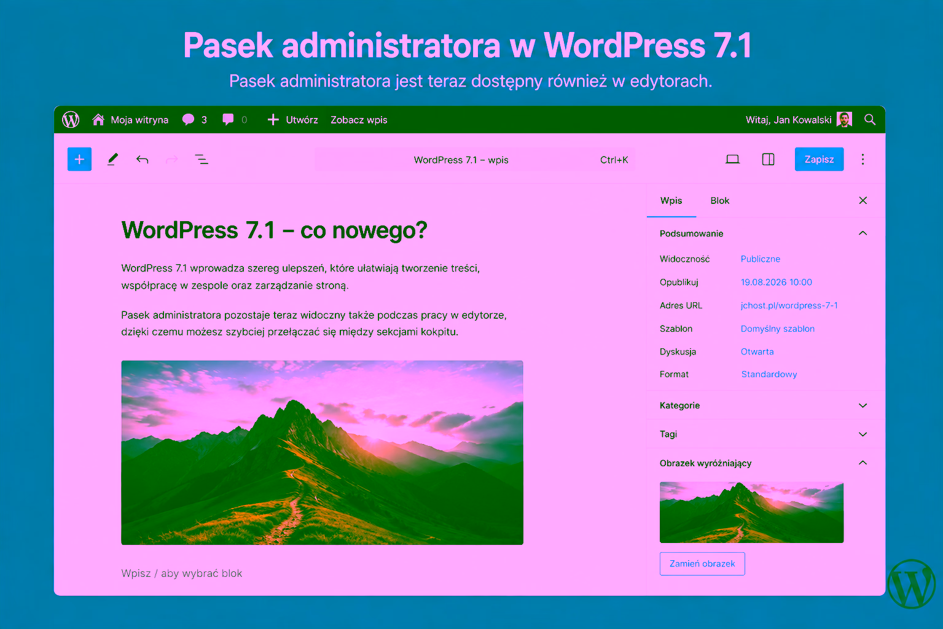This screenshot has height=629, width=943.
Task: Click paragraph starting WordPress 7.1 wprowadza
Action: point(300,277)
